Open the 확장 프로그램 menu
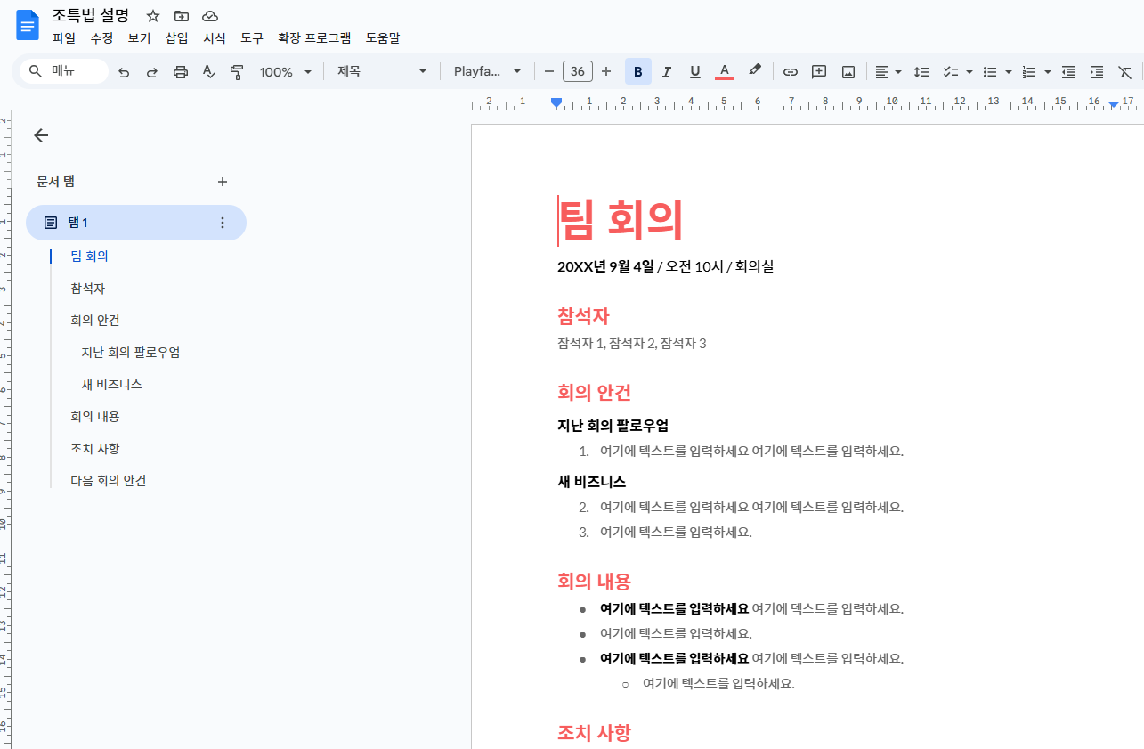The image size is (1144, 749). point(314,38)
